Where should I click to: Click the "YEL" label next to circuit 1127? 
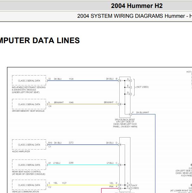click(x=56, y=183)
